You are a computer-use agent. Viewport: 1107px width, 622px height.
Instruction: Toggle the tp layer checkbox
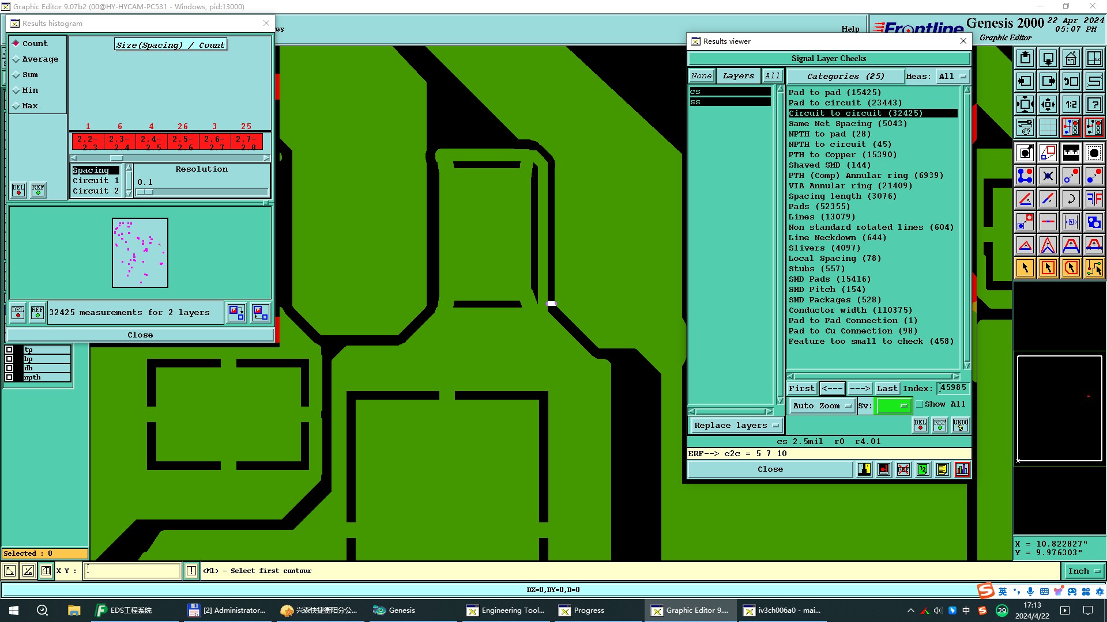[x=9, y=350]
